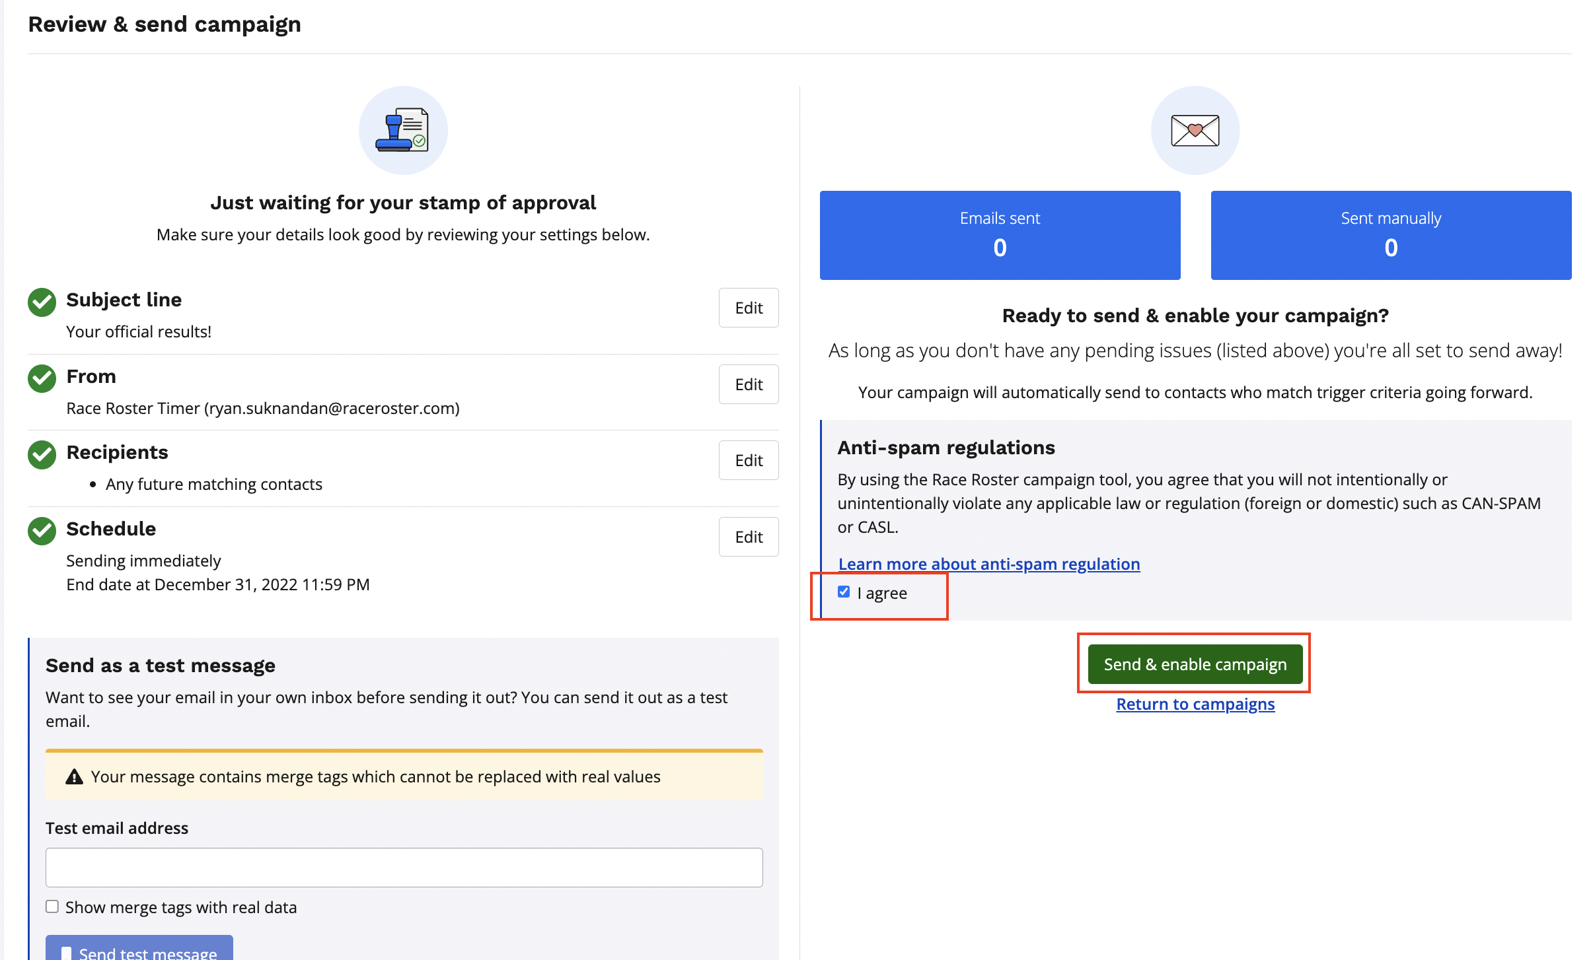The image size is (1595, 960).
Task: Uncheck the I agree checkbox
Action: click(x=844, y=592)
